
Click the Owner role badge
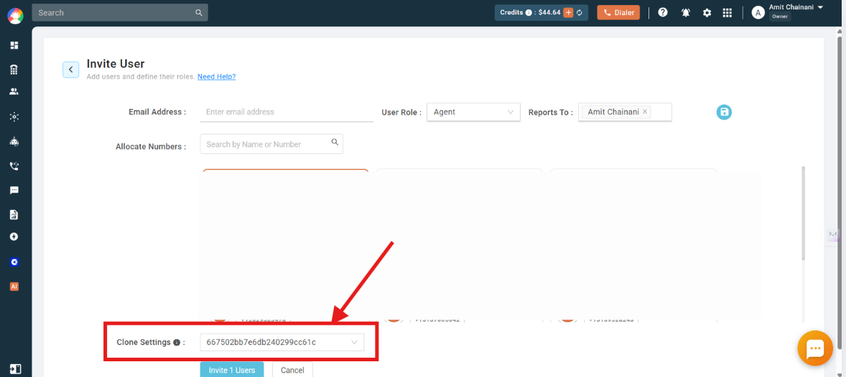[780, 16]
